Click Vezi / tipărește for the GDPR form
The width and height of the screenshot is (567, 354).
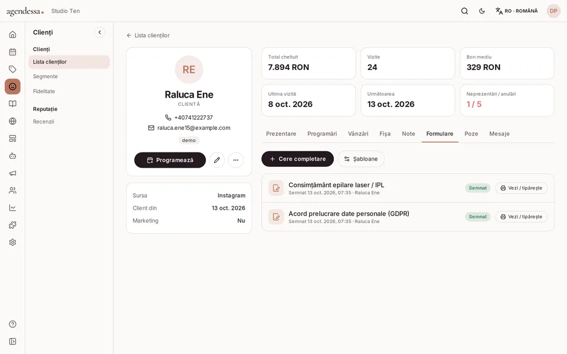pos(522,217)
